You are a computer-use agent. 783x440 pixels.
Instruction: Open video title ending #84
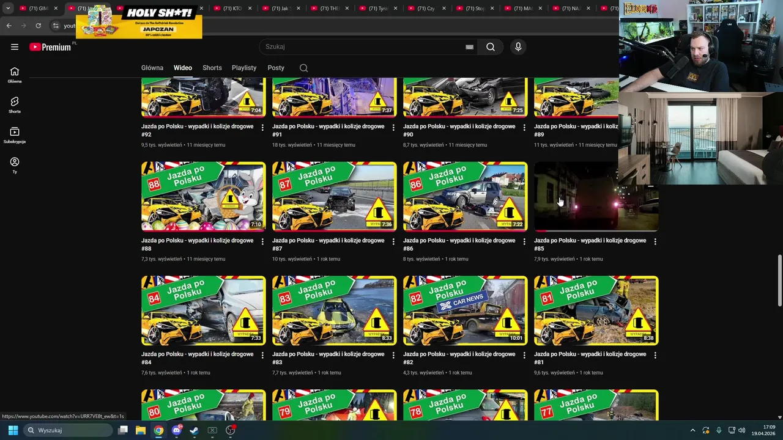197,358
